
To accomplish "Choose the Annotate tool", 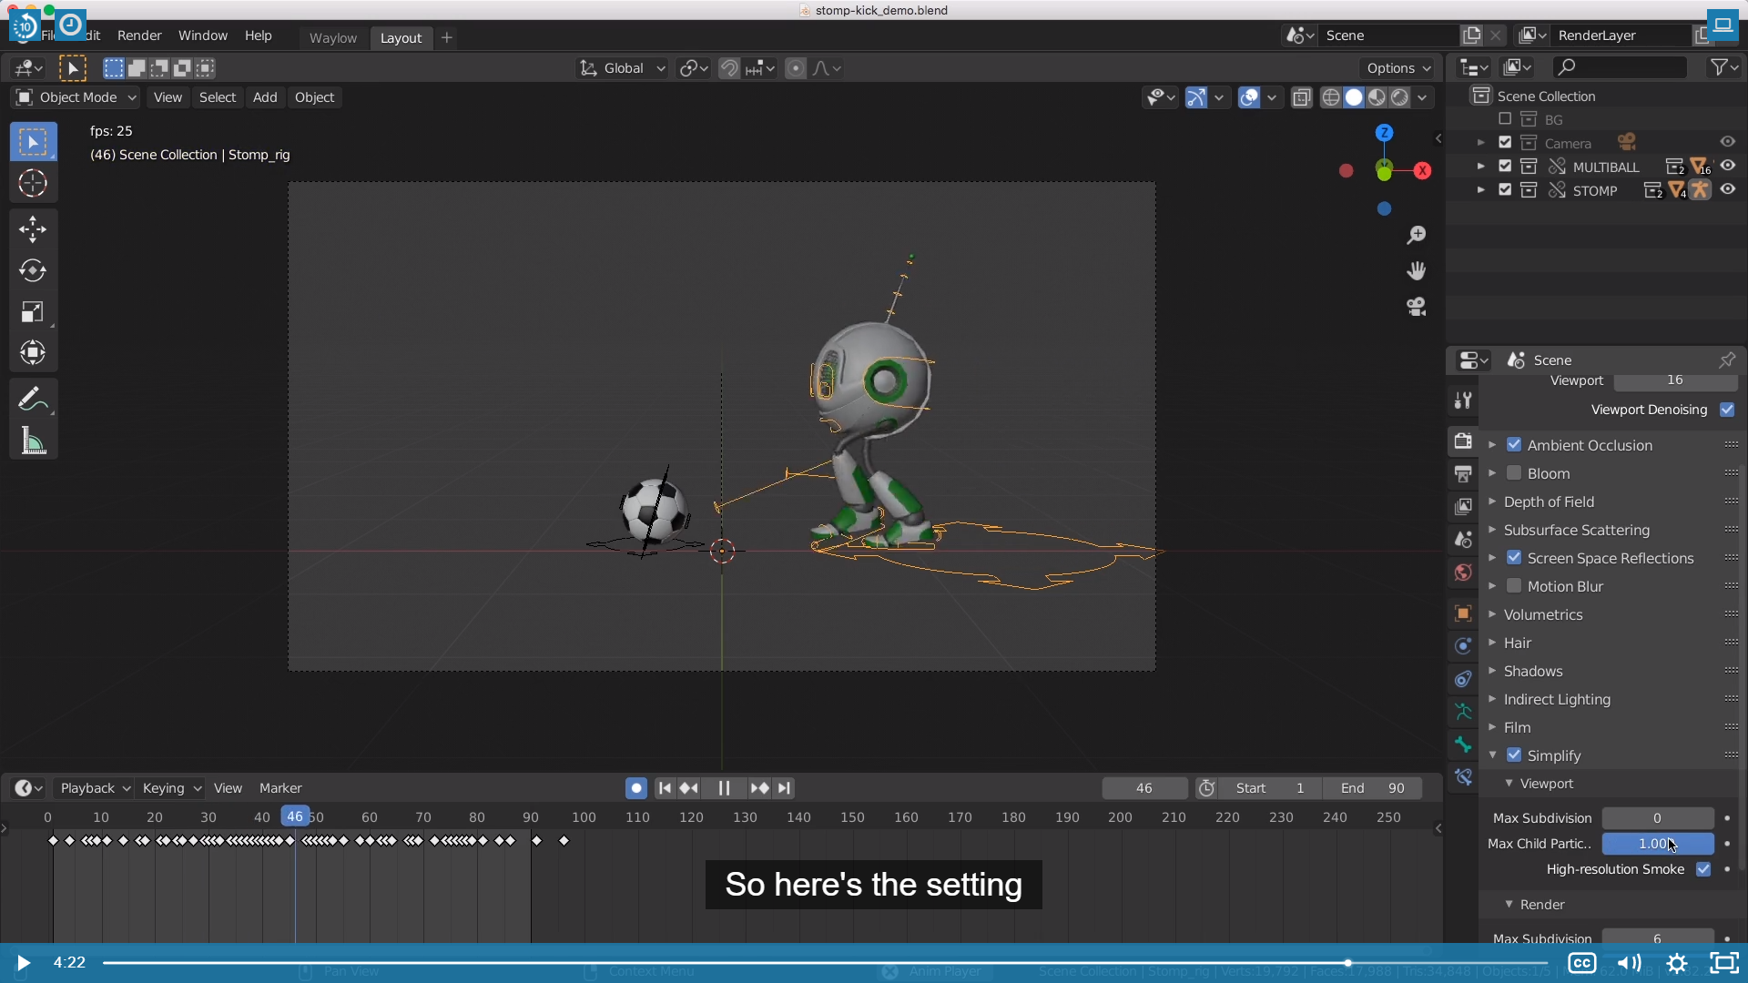I will pos(33,400).
